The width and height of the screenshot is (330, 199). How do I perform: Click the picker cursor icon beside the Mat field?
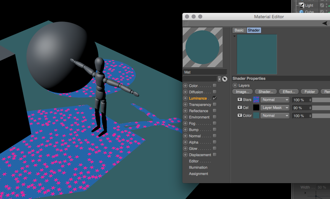click(224, 79)
